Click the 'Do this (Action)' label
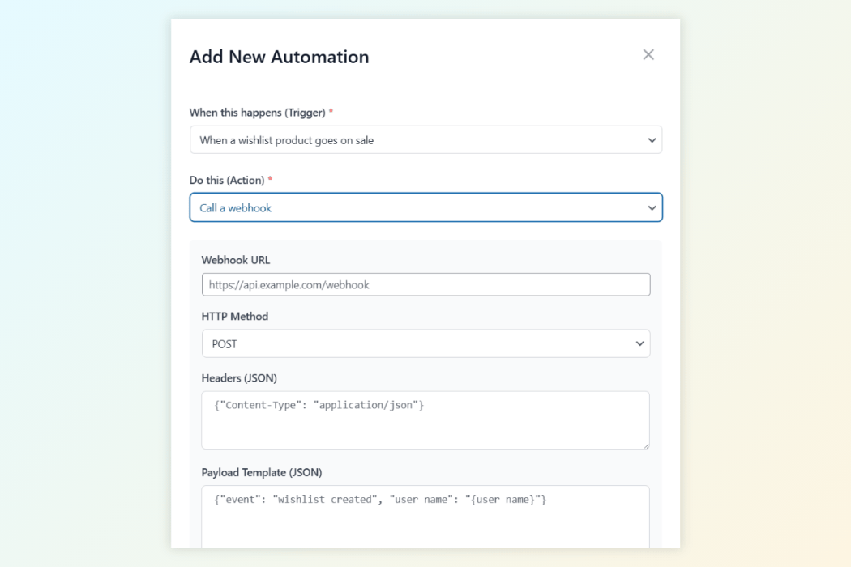This screenshot has width=851, height=567. 227,181
